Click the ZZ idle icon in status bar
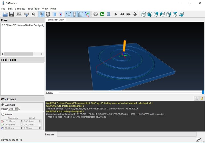 199,140
